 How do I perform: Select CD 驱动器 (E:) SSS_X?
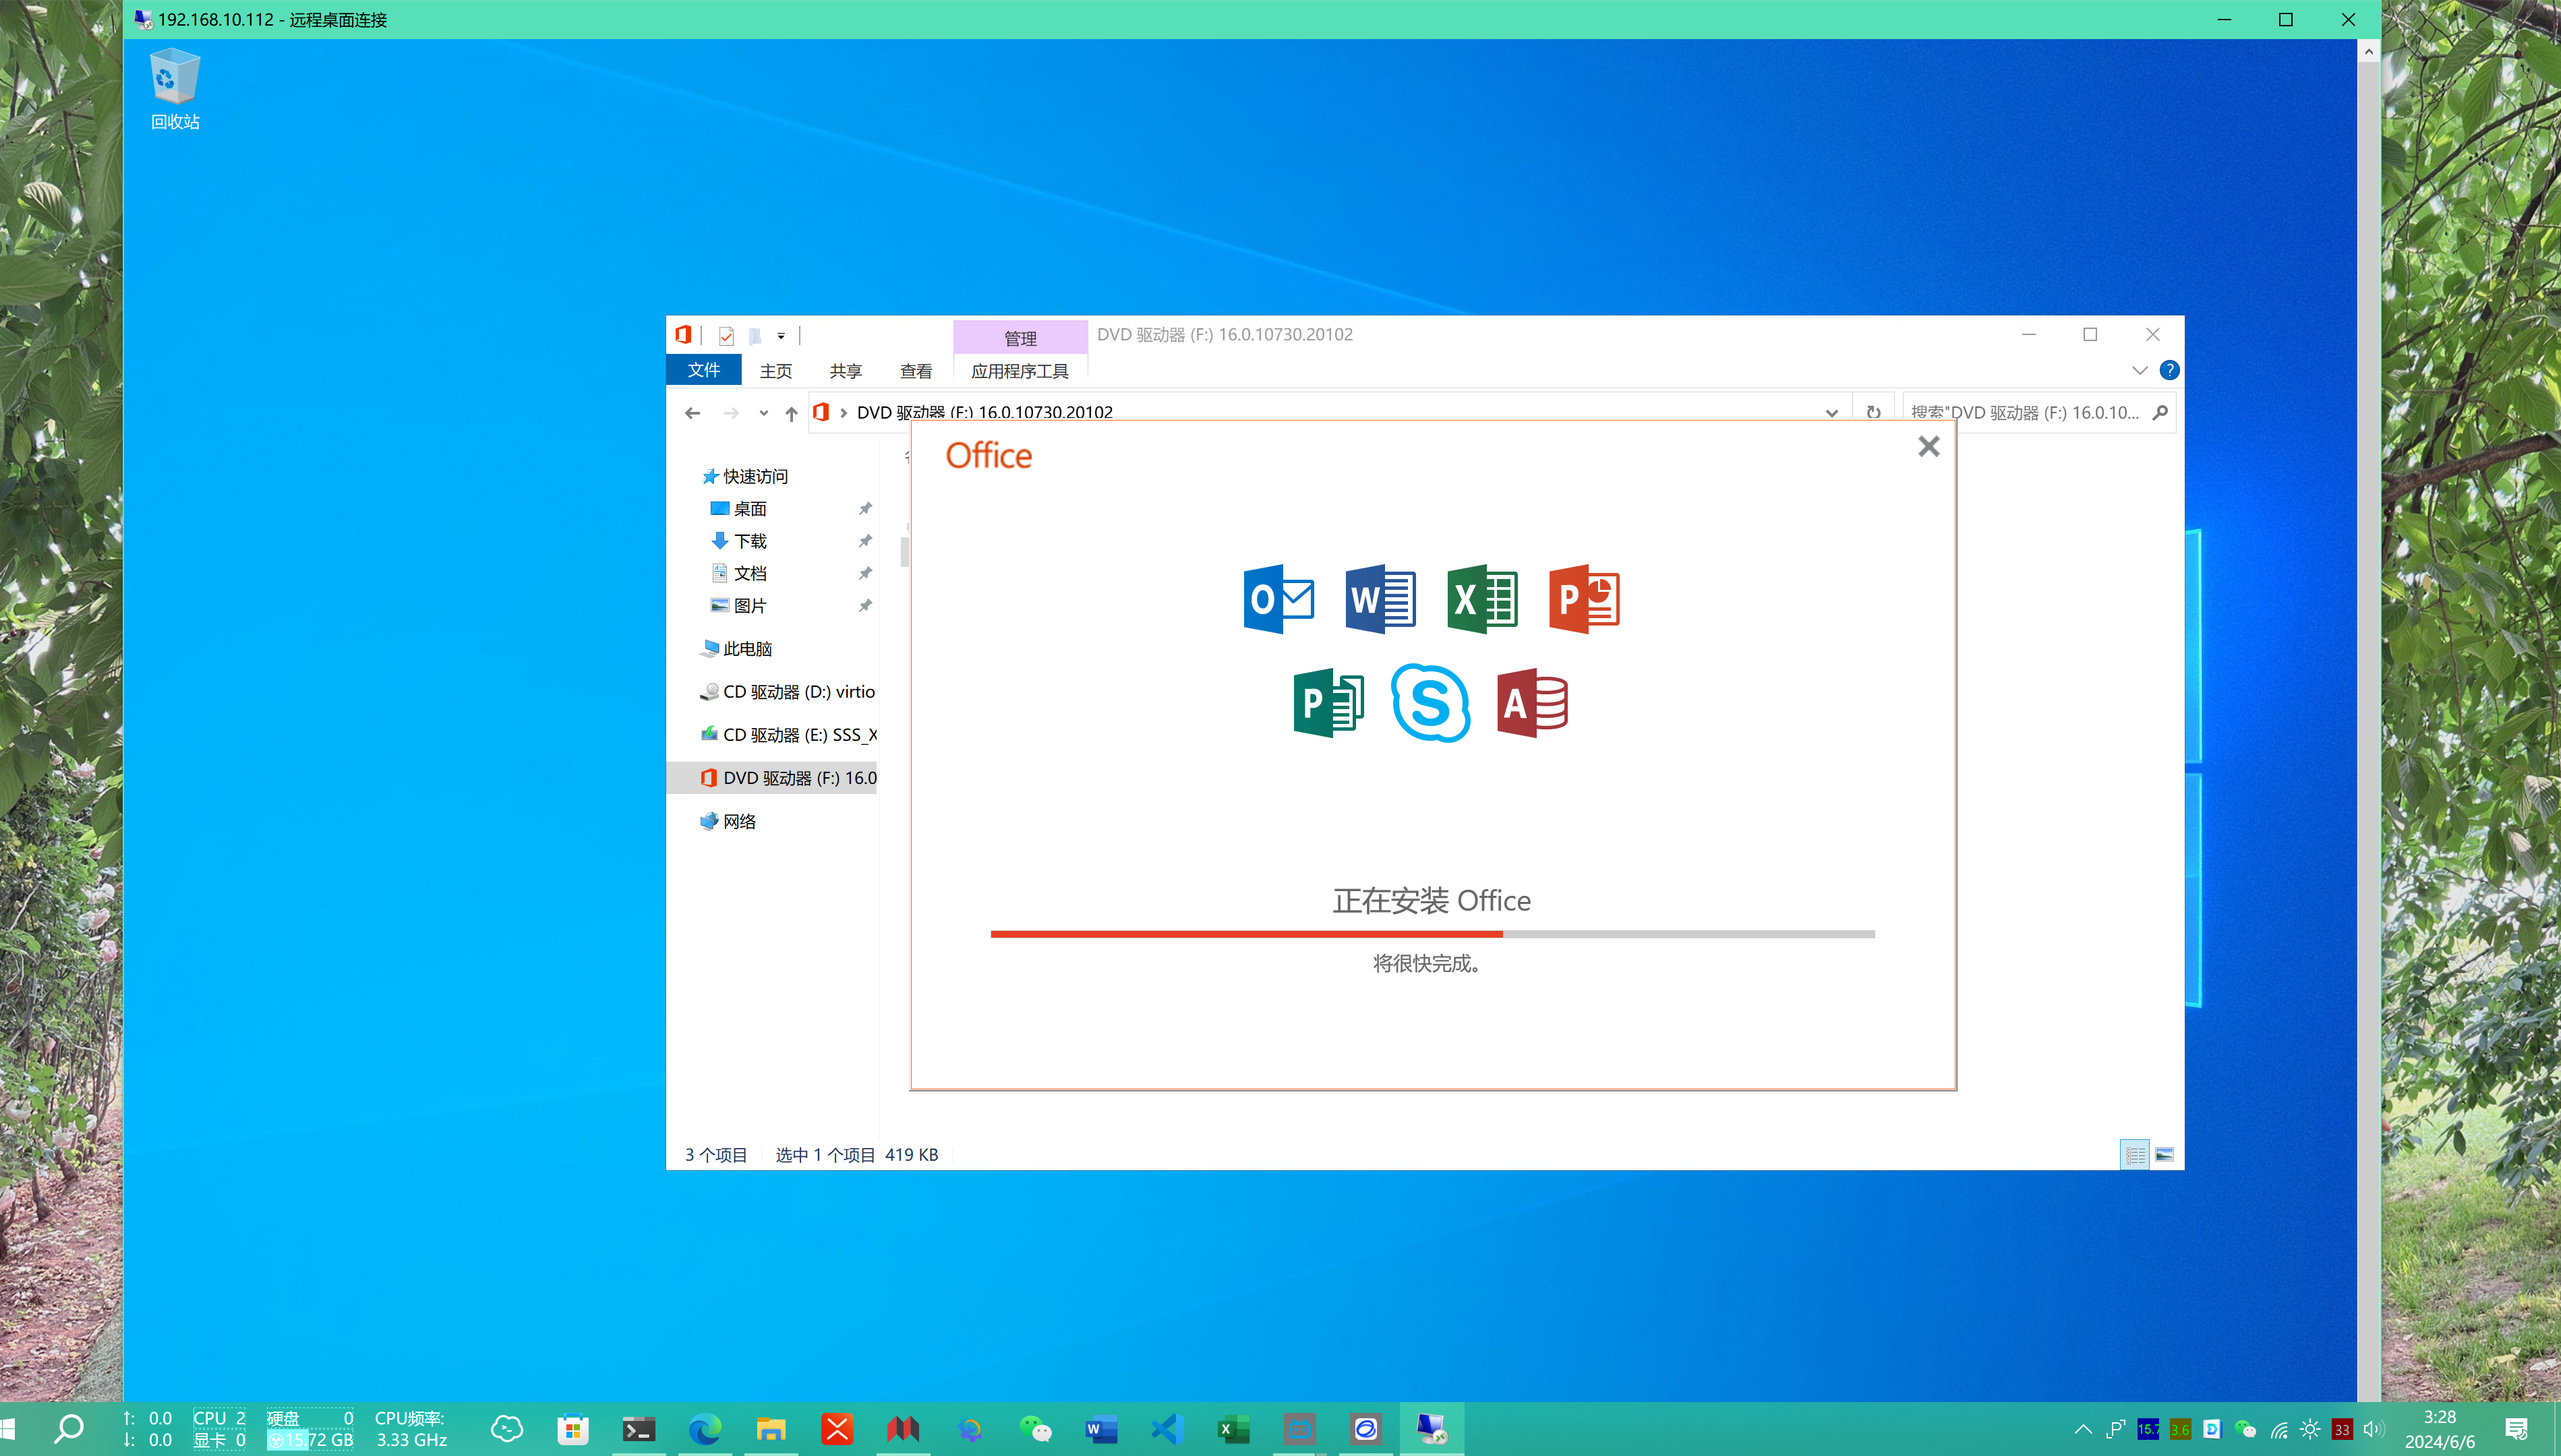[x=788, y=734]
